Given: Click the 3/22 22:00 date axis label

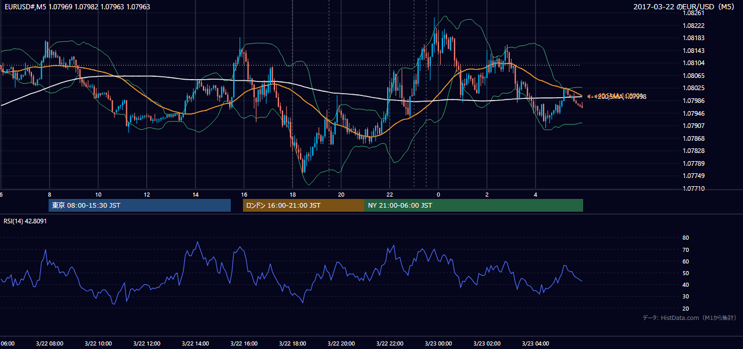Looking at the screenshot, I should [x=390, y=344].
